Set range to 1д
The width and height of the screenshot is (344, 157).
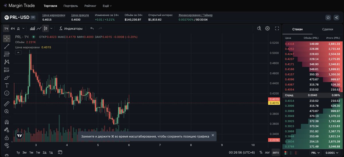(x=51, y=152)
